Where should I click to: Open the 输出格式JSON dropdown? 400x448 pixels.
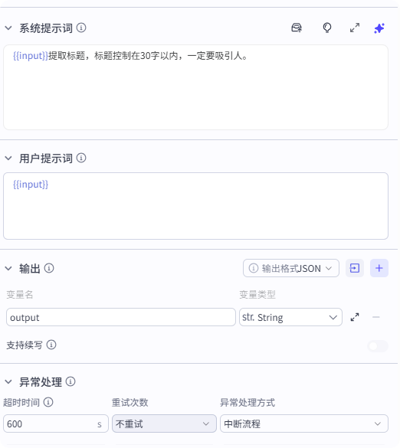[x=291, y=268]
